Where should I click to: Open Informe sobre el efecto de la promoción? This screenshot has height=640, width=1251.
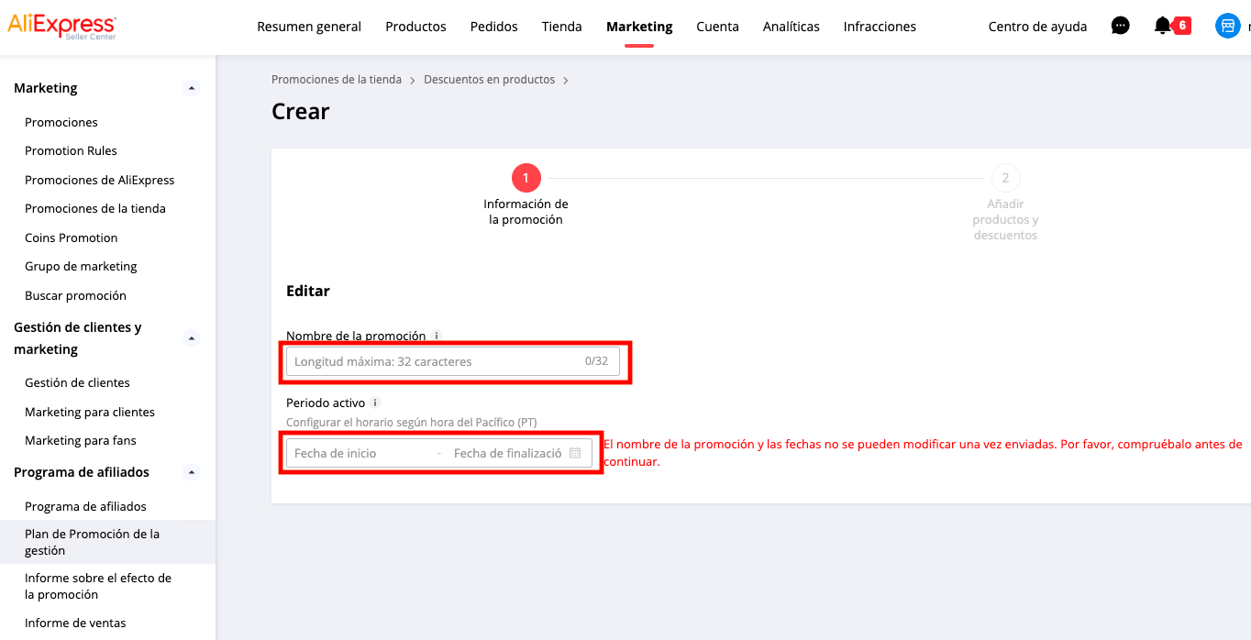click(98, 586)
